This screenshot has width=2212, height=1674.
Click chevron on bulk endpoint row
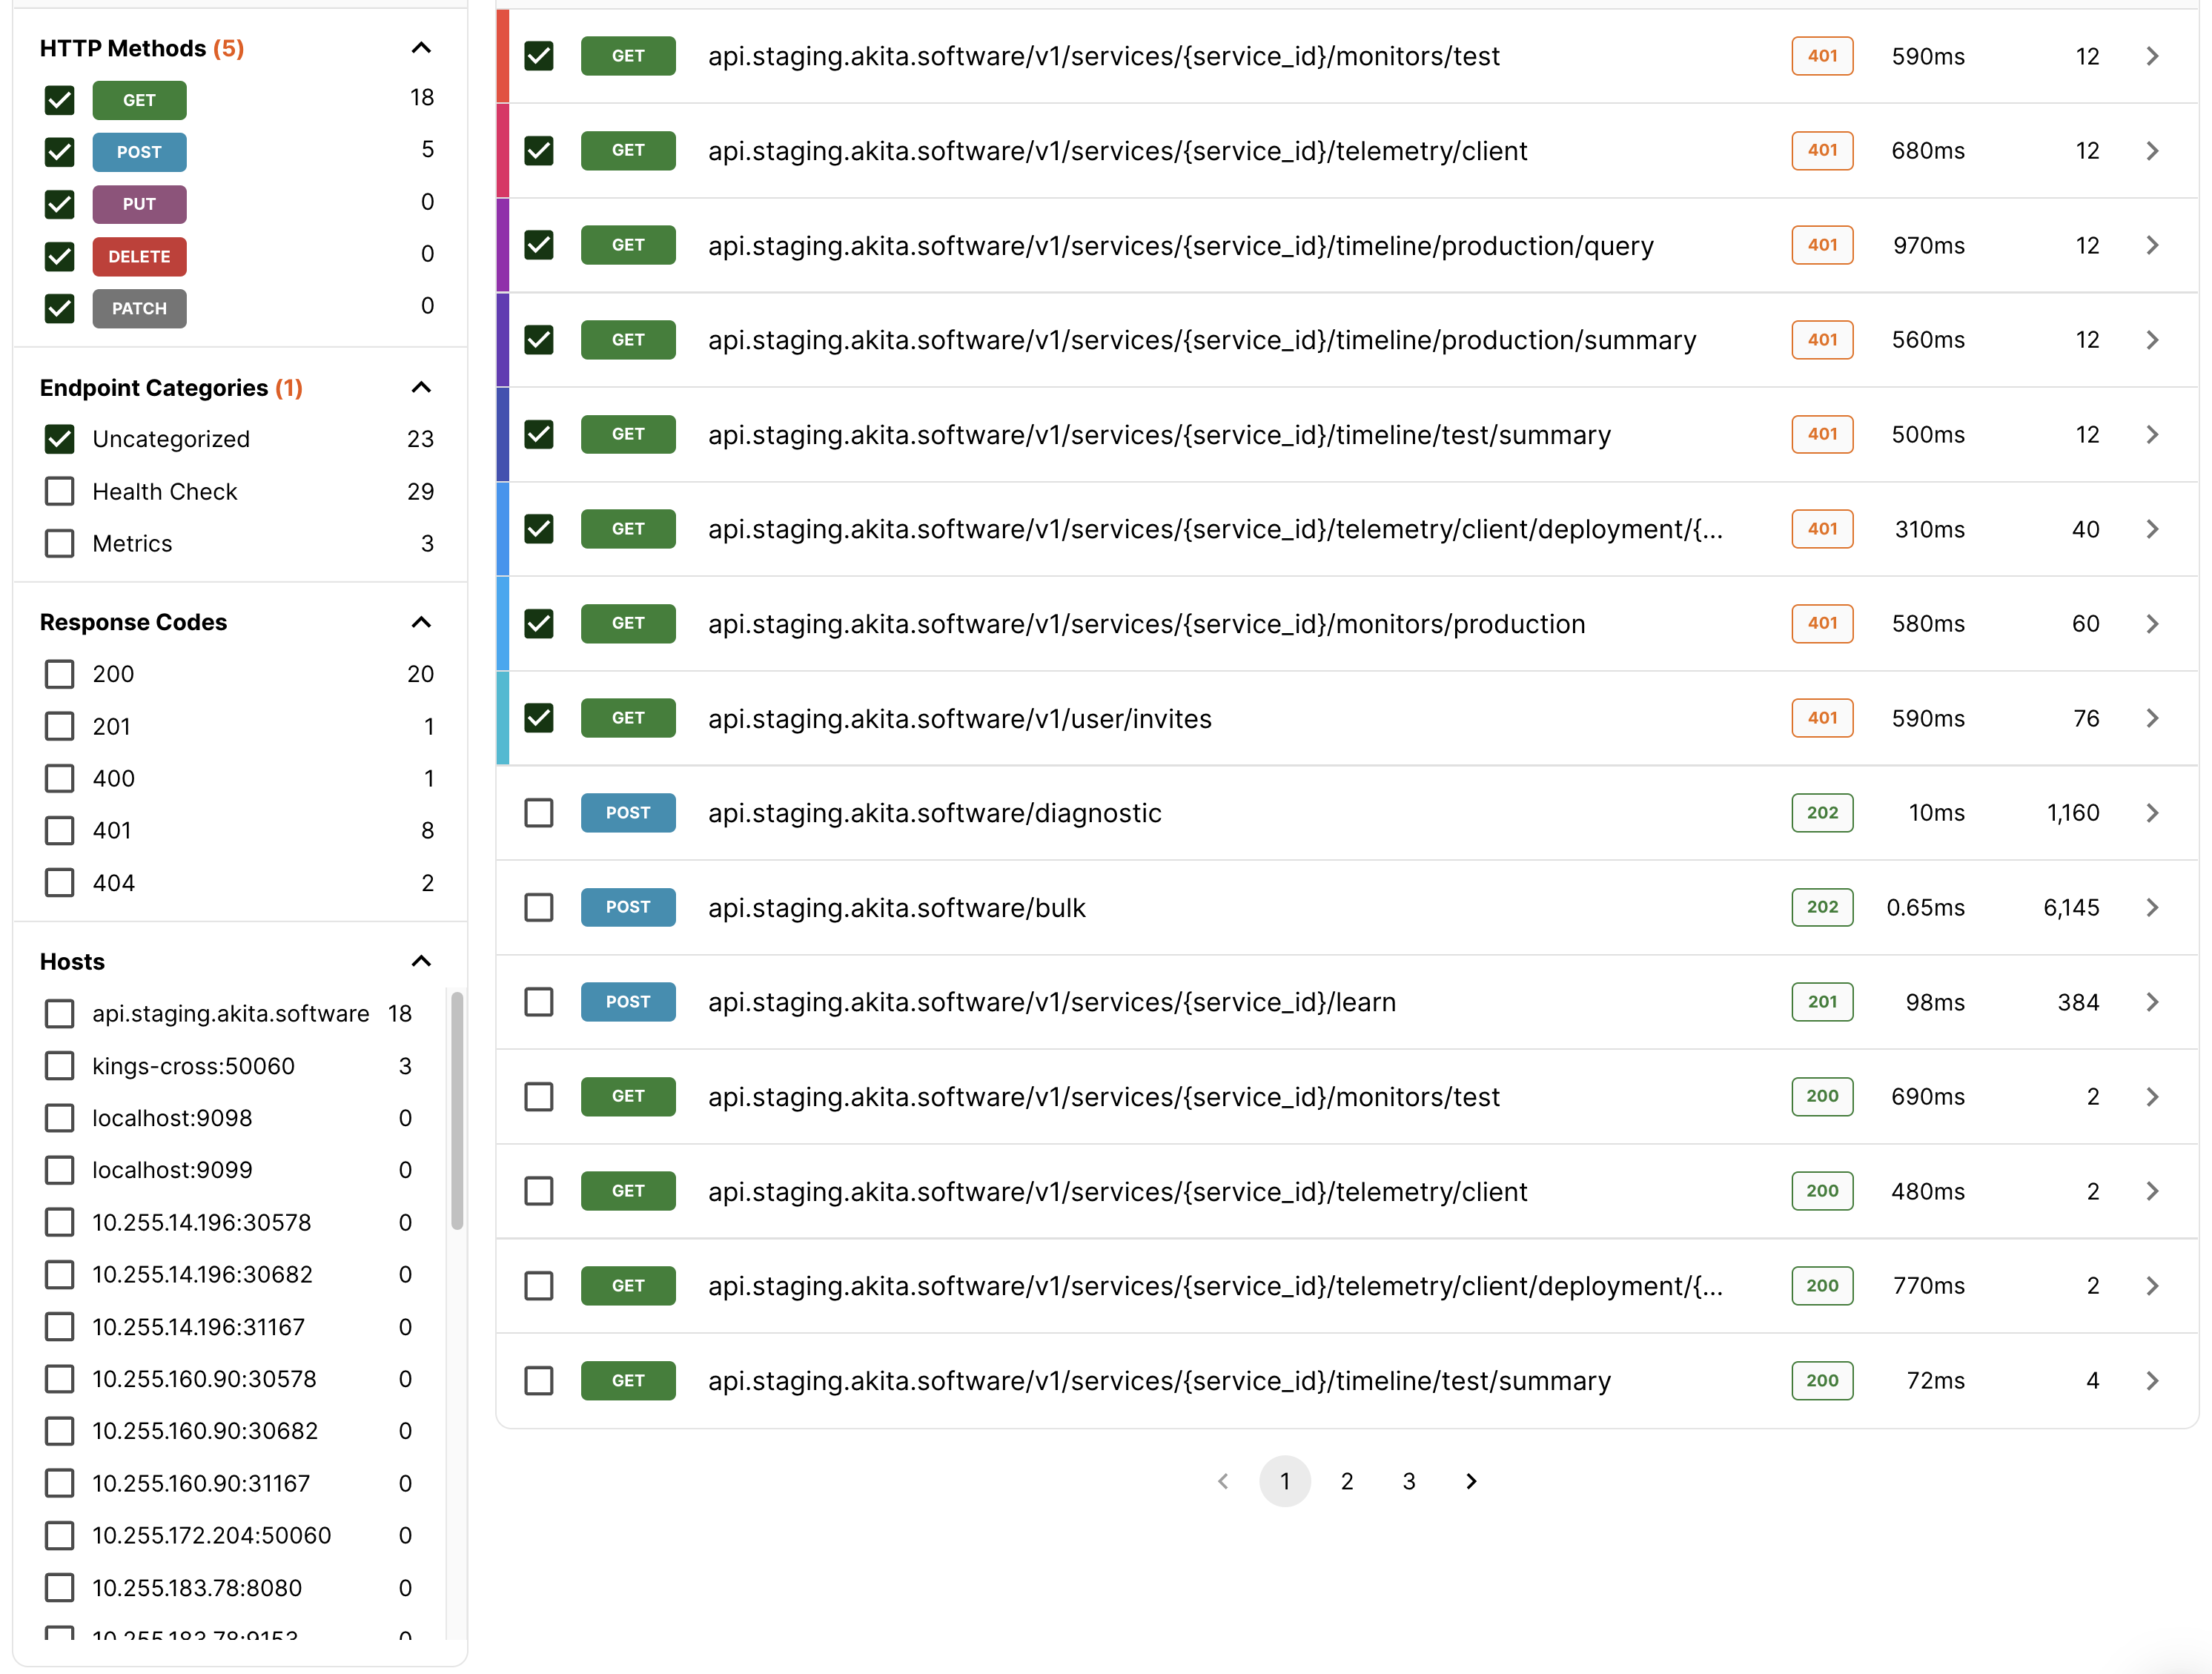click(2152, 907)
